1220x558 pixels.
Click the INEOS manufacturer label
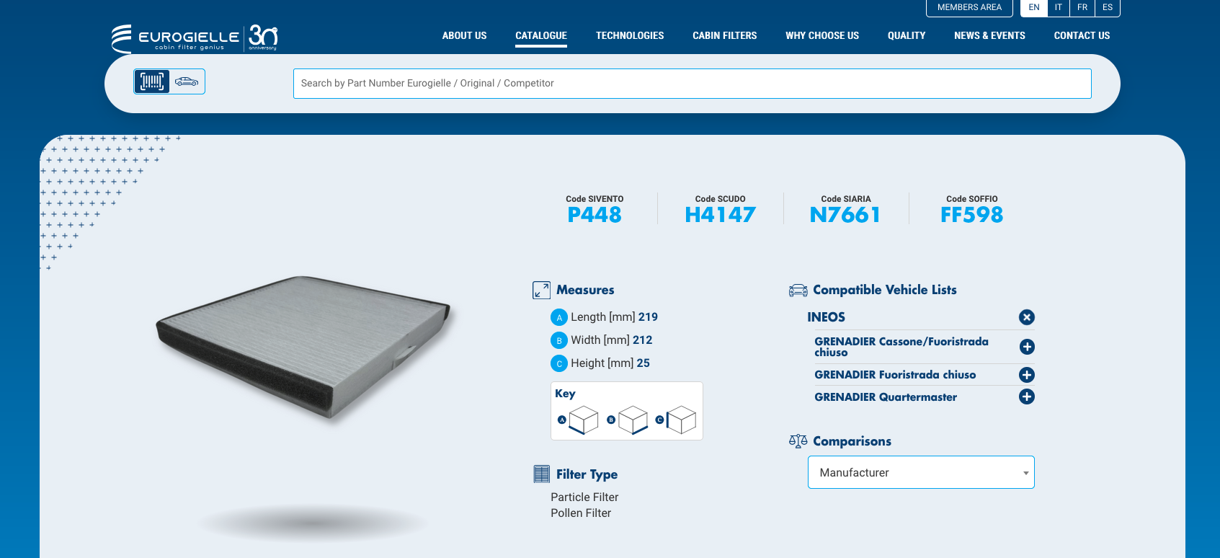coord(826,317)
